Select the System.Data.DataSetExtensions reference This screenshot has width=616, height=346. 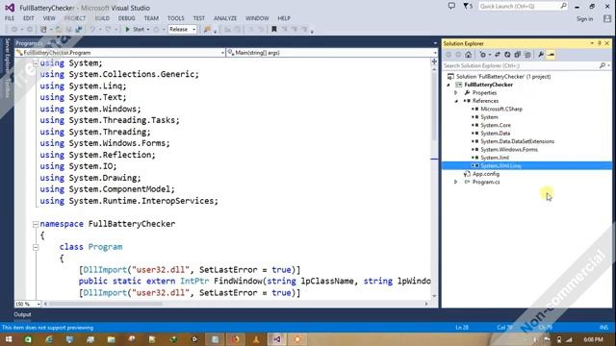tap(518, 141)
